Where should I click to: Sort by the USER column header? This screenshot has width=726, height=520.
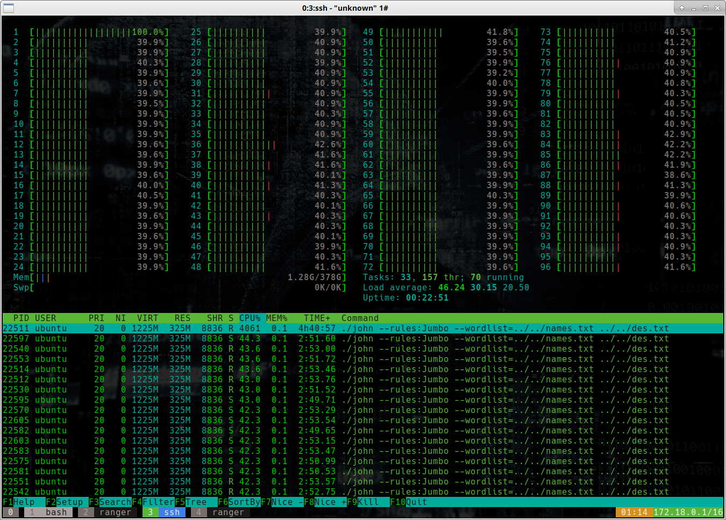click(x=46, y=318)
